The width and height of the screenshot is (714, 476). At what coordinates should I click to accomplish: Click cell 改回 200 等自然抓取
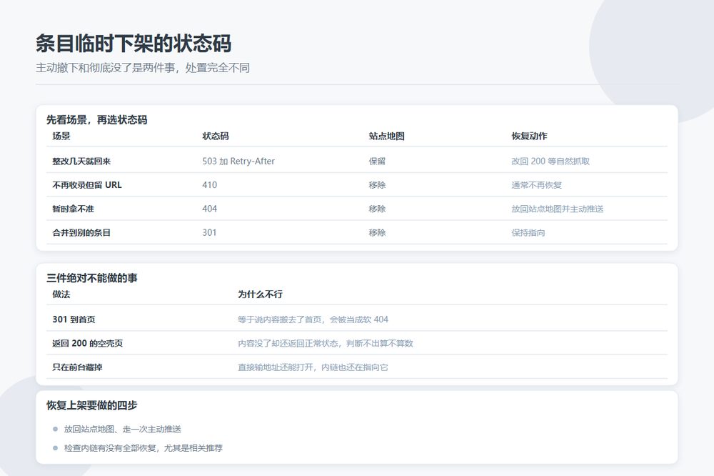coord(550,161)
